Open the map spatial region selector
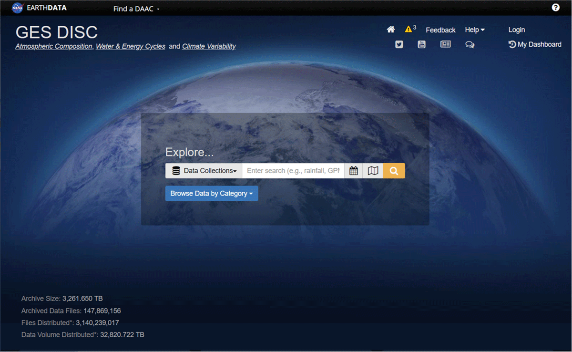 tap(373, 171)
